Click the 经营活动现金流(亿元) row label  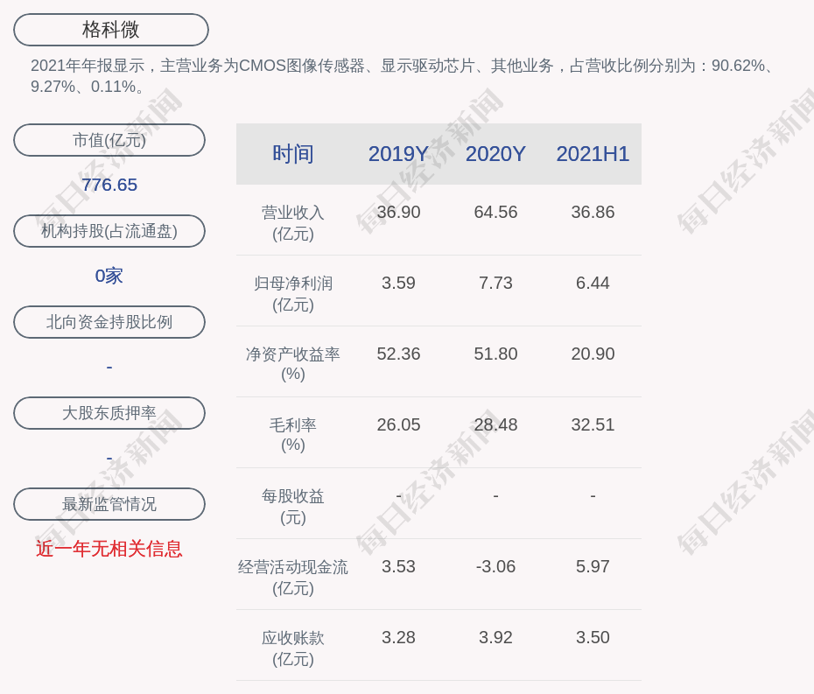click(x=293, y=578)
